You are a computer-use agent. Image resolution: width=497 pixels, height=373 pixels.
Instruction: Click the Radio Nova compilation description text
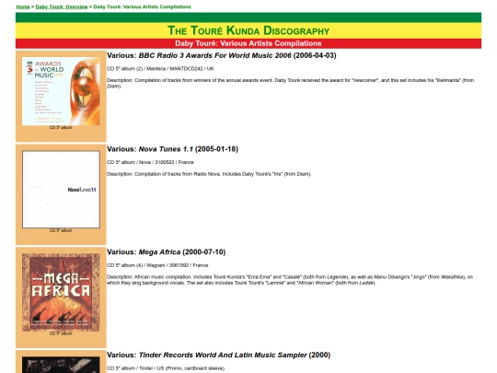click(209, 174)
